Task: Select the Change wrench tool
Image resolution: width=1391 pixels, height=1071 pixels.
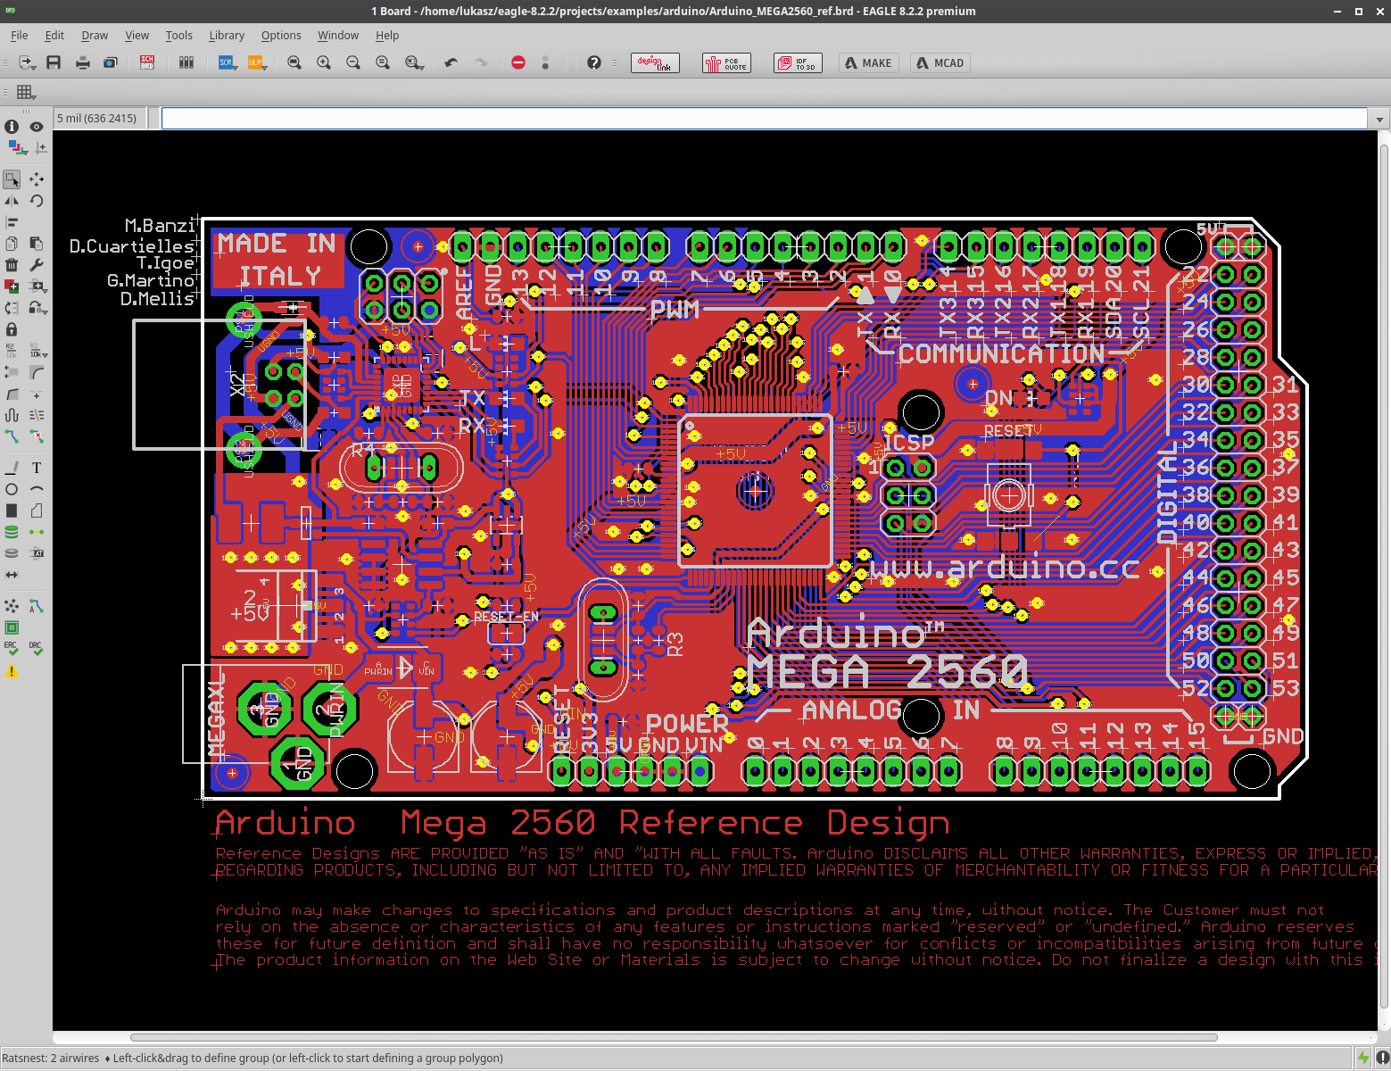Action: point(37,265)
